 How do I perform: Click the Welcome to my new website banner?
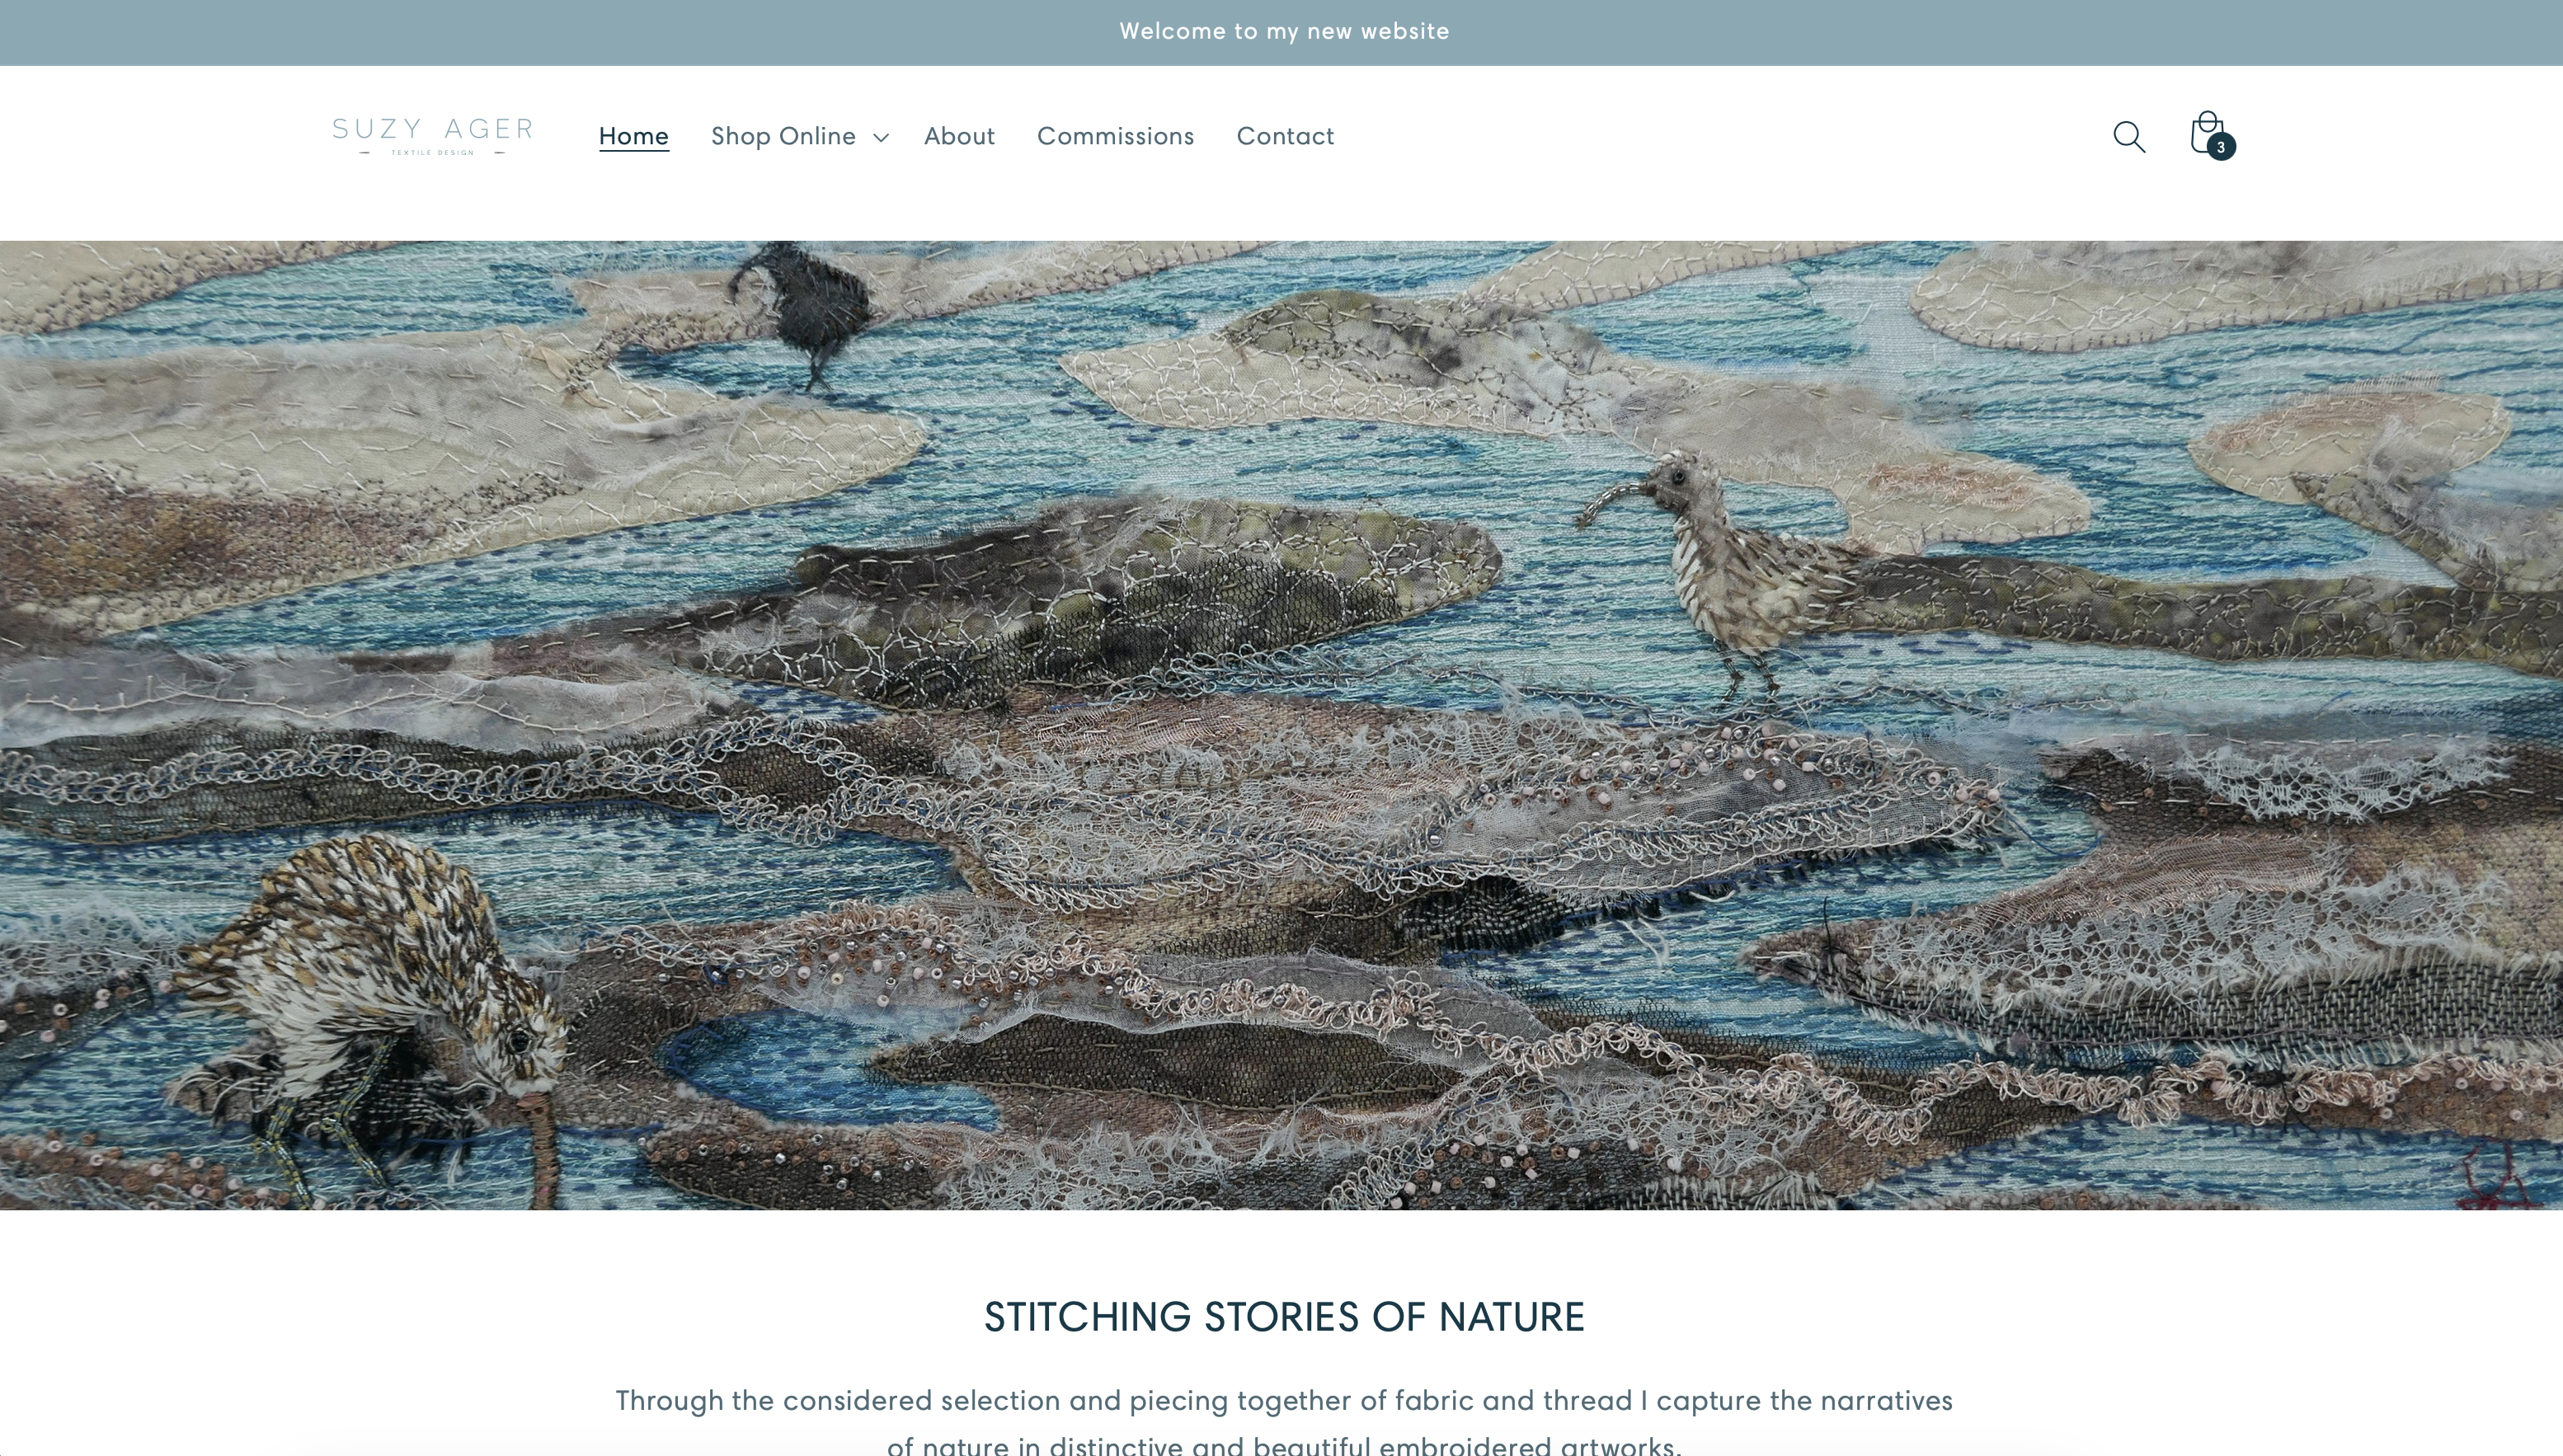coord(1284,31)
